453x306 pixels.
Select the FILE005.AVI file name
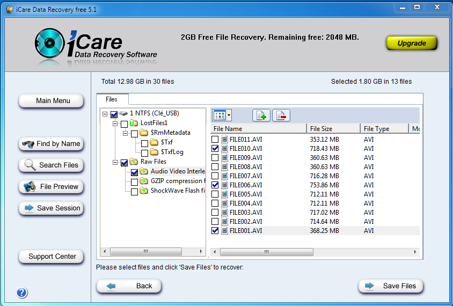(x=246, y=194)
